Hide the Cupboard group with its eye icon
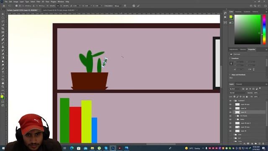 pyautogui.click(x=230, y=101)
